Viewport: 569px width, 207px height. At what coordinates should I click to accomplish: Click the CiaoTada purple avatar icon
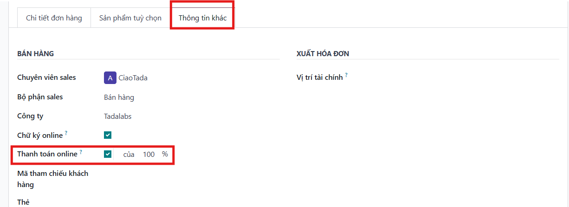(x=110, y=78)
